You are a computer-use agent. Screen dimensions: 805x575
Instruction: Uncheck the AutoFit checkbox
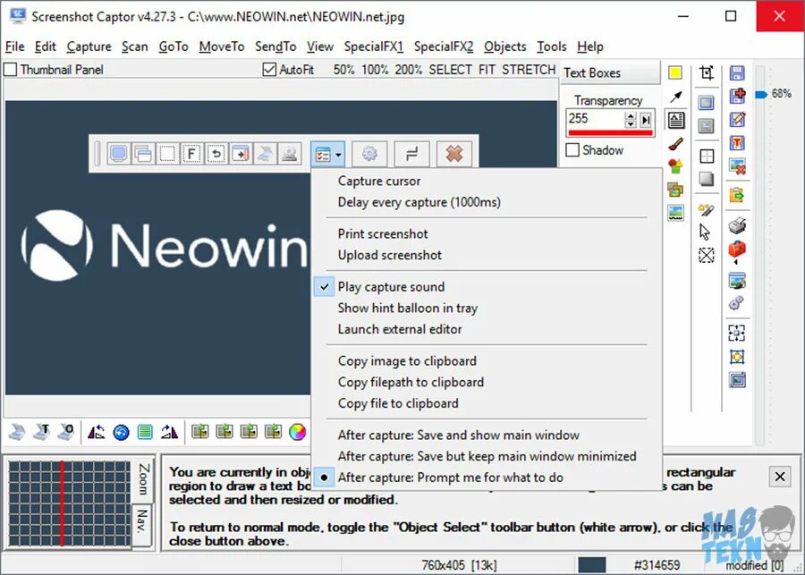click(x=269, y=70)
